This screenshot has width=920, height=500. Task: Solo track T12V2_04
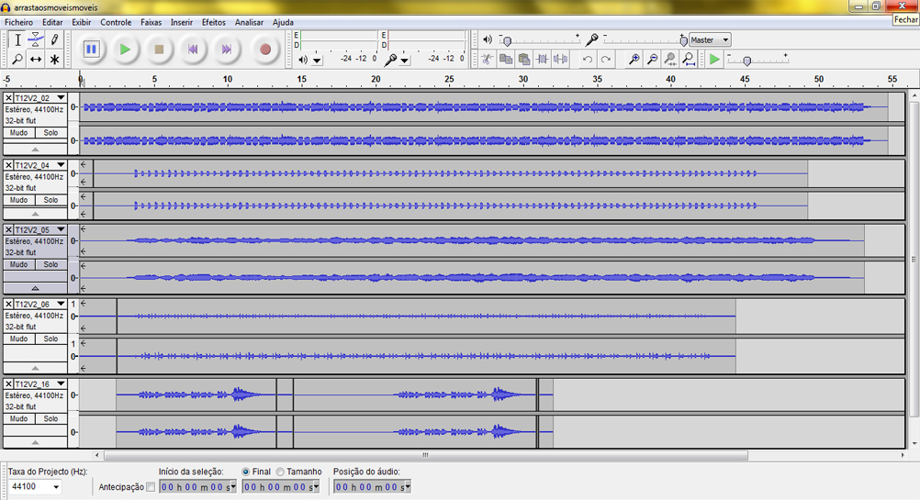[51, 201]
